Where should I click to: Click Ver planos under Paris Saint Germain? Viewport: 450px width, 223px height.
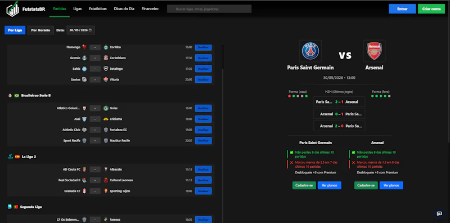330,185
